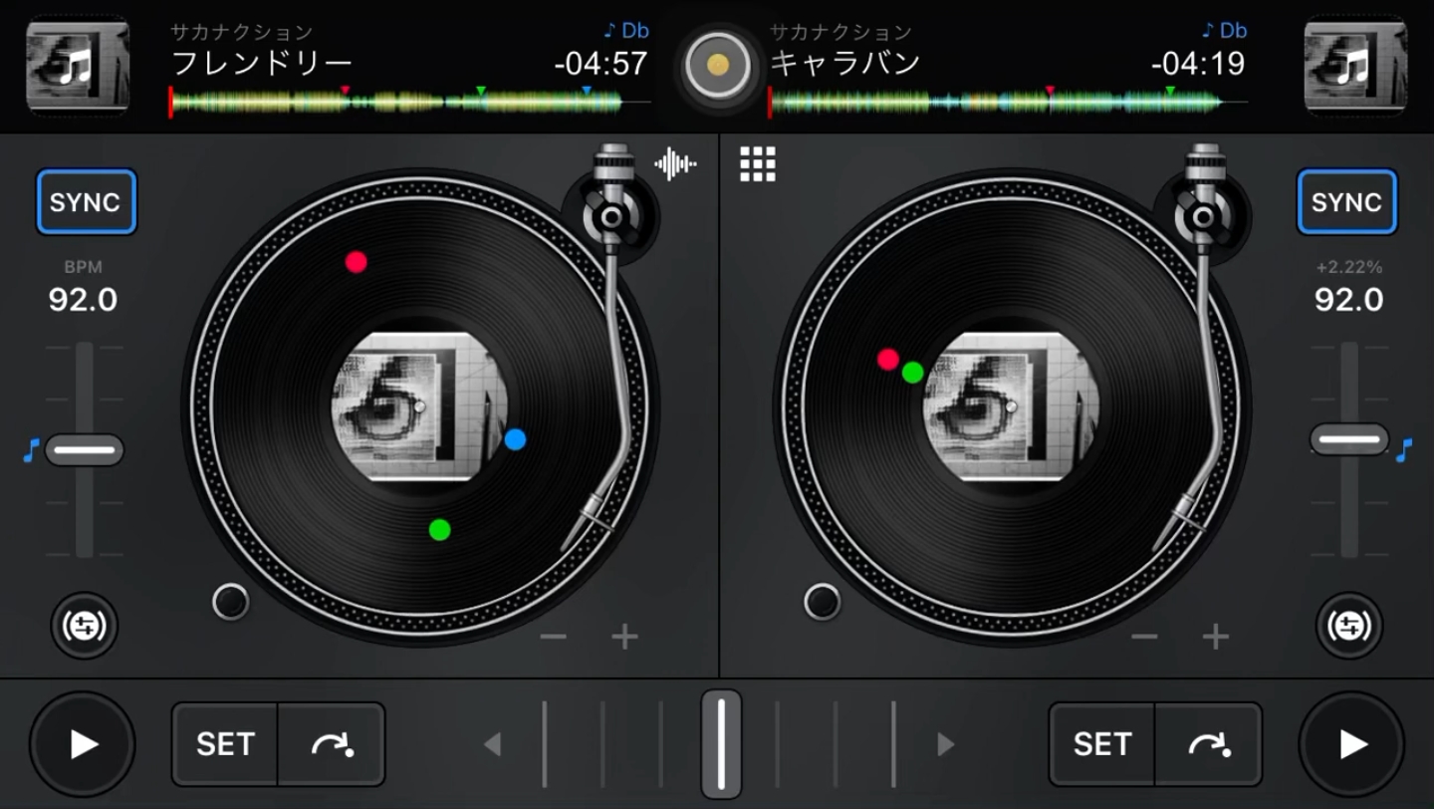Click SET cue button on right deck
This screenshot has width=1434, height=809.
click(1101, 744)
